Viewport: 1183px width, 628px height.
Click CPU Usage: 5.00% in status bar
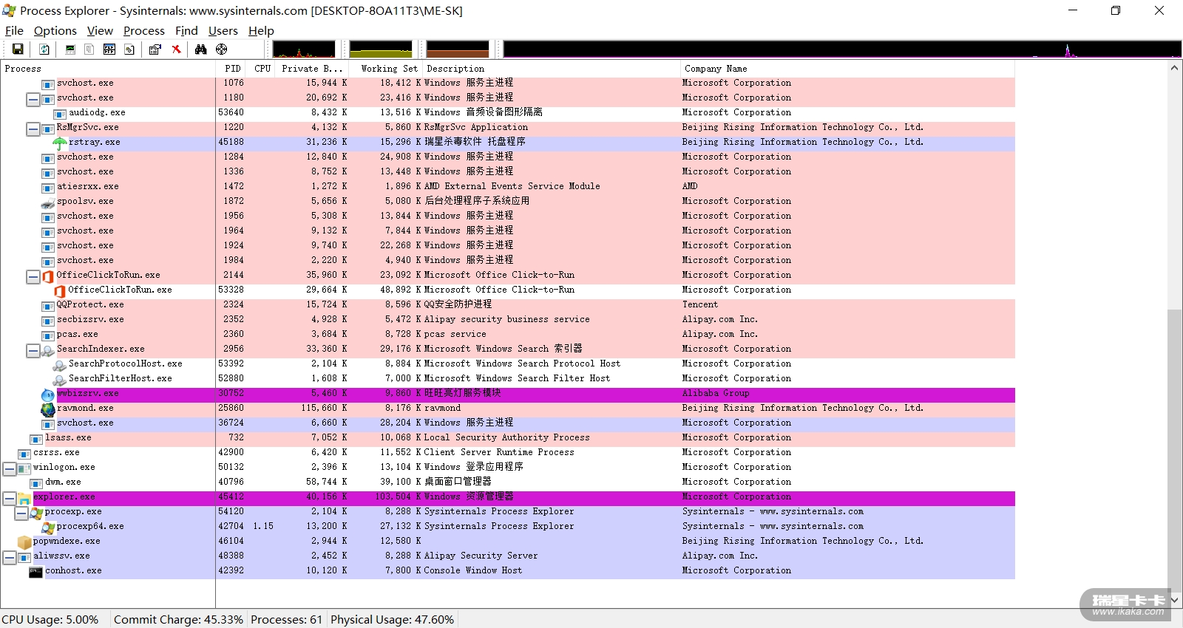(50, 619)
